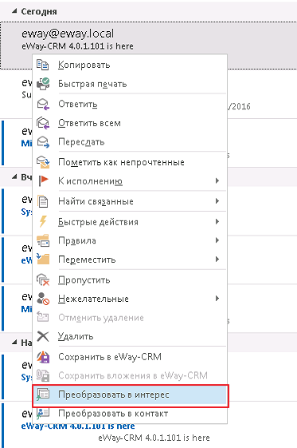The width and height of the screenshot is (297, 448).
Task: Click the Сохранить в eWay-CRM icon
Action: pyautogui.click(x=43, y=357)
